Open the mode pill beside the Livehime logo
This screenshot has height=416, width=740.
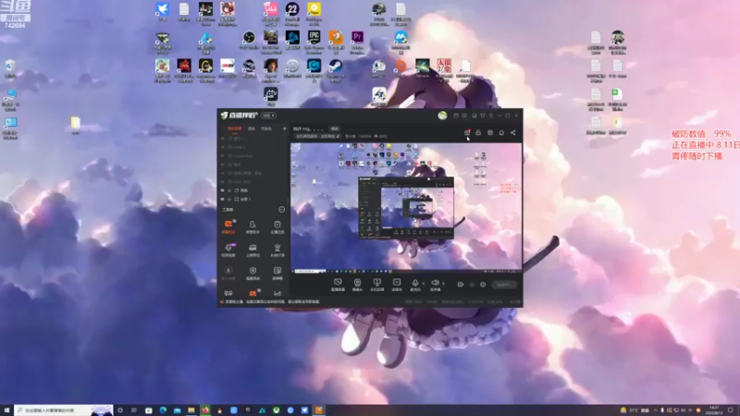point(268,116)
